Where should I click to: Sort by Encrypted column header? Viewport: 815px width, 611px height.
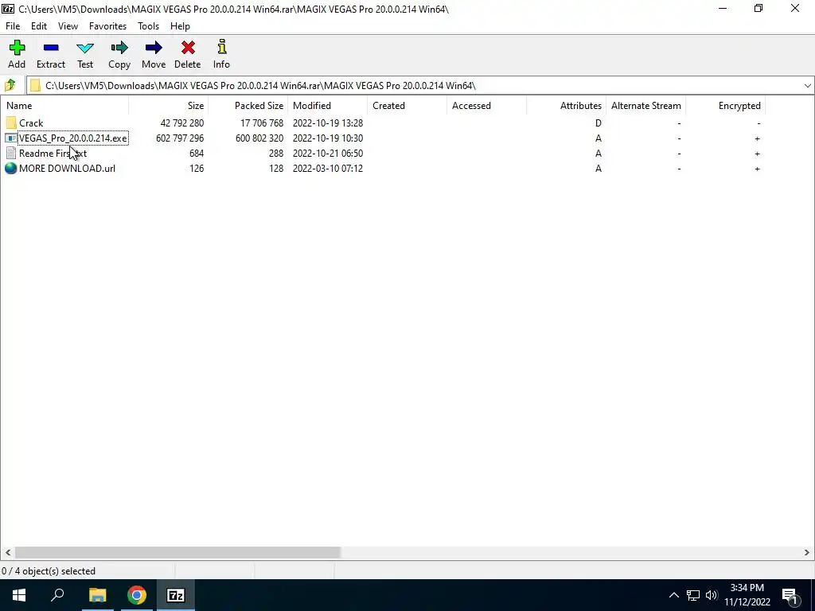tap(725, 106)
